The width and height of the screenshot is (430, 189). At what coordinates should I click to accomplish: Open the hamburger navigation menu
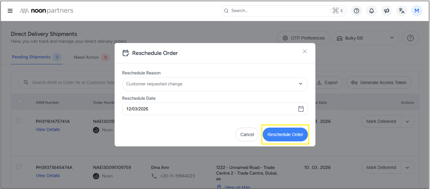click(x=10, y=11)
